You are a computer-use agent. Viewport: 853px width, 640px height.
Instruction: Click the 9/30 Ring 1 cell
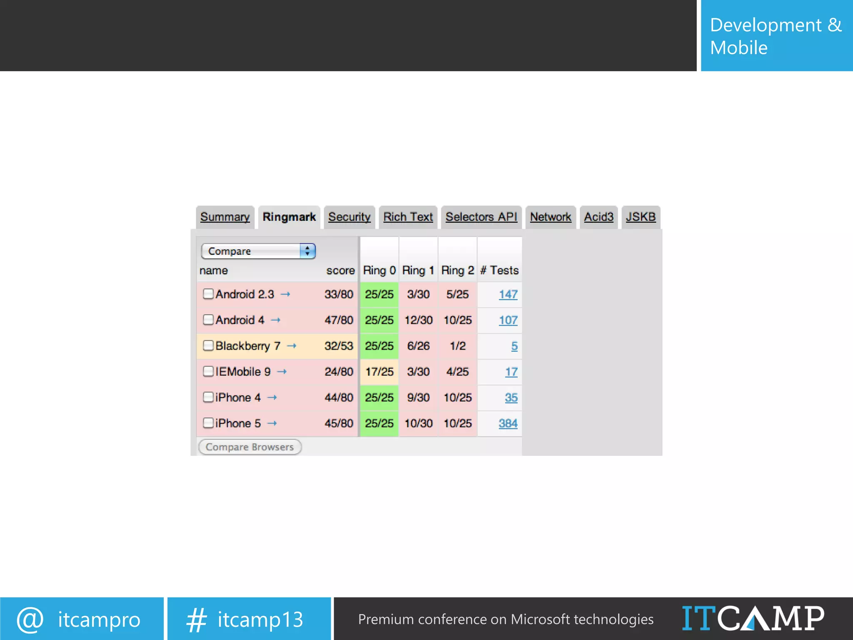[x=419, y=398]
